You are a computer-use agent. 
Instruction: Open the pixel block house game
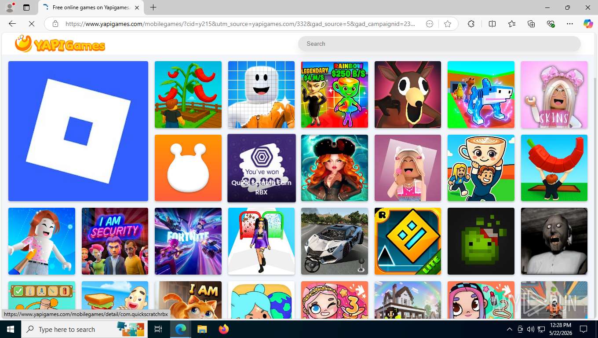click(x=408, y=299)
